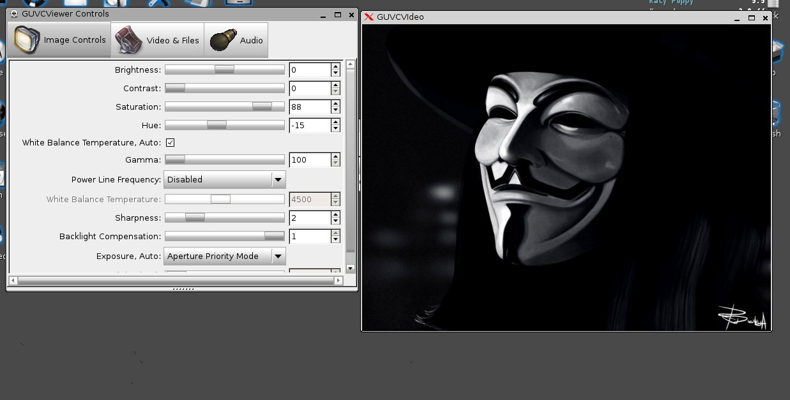The width and height of the screenshot is (790, 400).
Task: Click the horizontal scrollbar left arrow
Action: tap(12, 280)
